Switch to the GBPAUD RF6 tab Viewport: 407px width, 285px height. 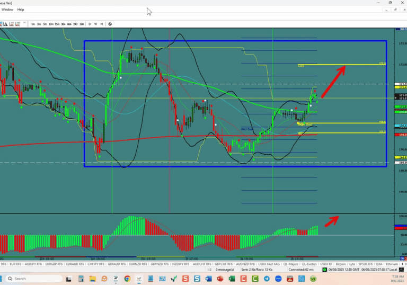click(117, 264)
